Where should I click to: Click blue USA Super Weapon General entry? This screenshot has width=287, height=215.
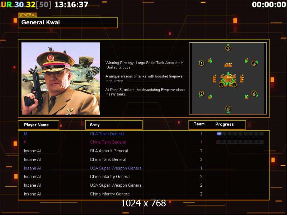coord(116,168)
